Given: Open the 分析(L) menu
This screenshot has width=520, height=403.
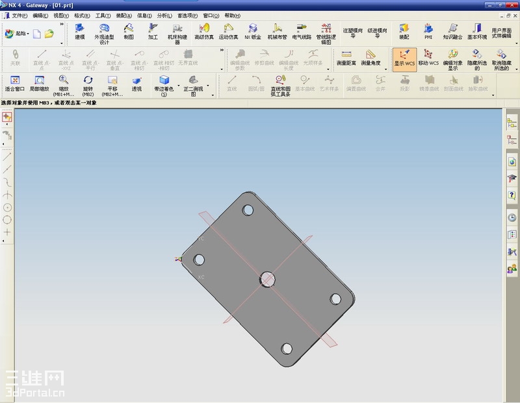Looking at the screenshot, I should pos(164,16).
